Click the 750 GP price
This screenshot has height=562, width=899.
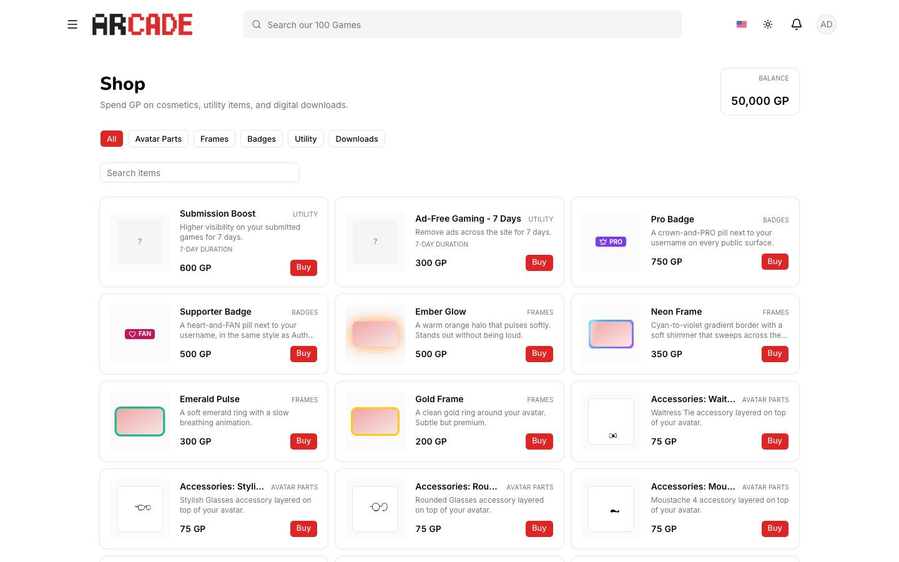tap(667, 262)
